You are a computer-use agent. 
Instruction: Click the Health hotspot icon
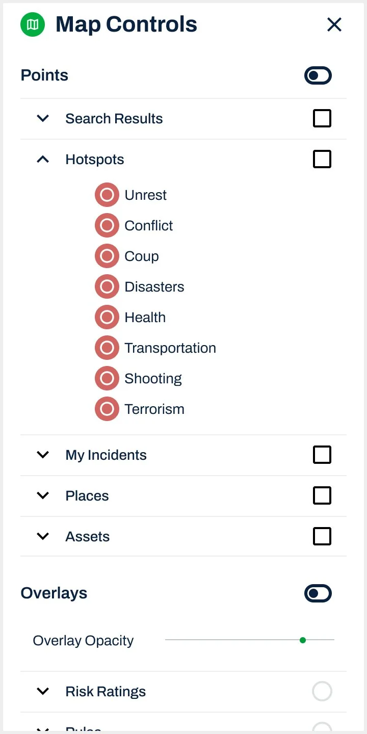pos(107,318)
